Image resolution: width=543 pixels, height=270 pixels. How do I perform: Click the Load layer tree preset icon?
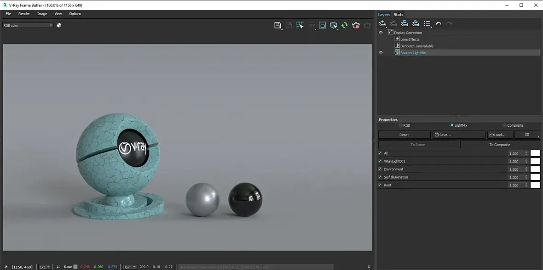coord(416,23)
